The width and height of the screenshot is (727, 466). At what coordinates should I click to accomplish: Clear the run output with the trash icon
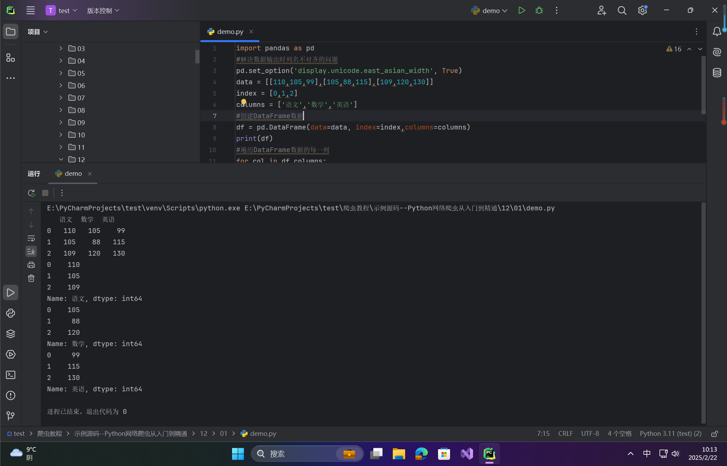31,278
